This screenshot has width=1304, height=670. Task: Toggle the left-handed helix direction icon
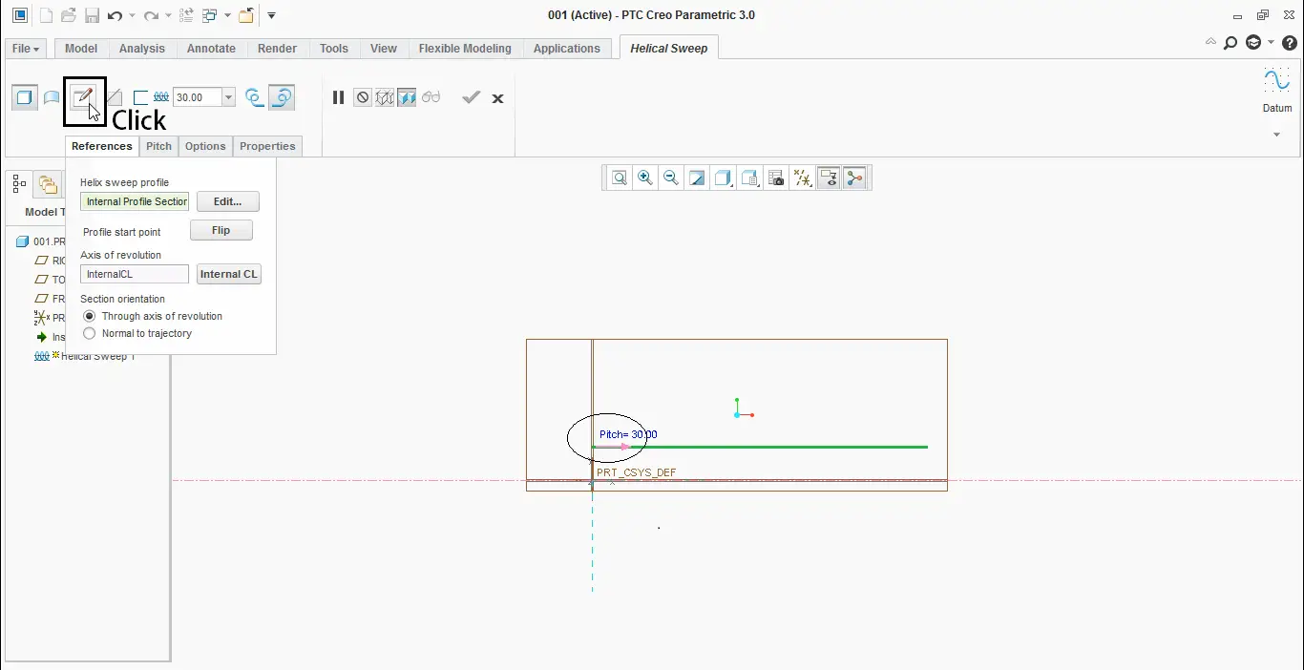(283, 97)
